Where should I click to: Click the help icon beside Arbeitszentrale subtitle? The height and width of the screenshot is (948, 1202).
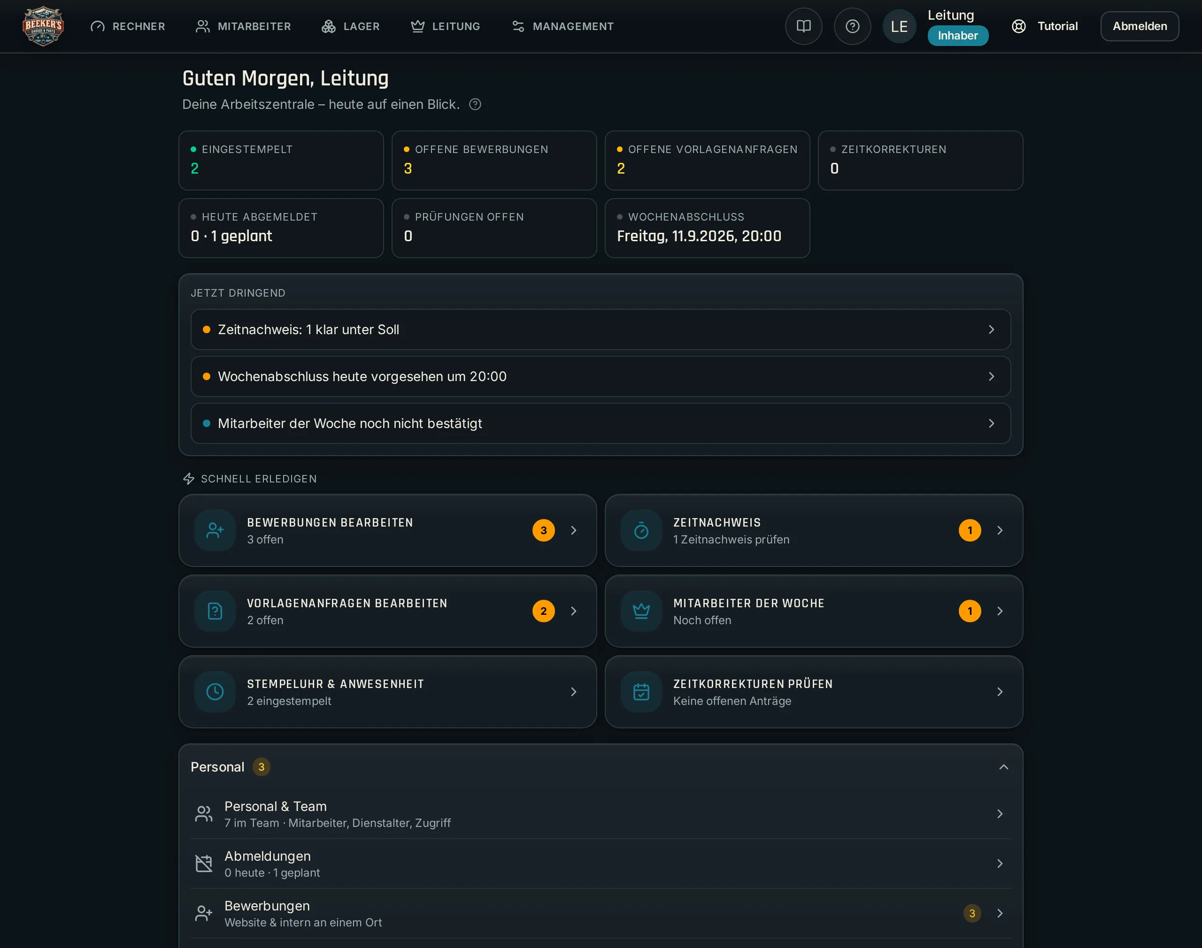point(475,104)
